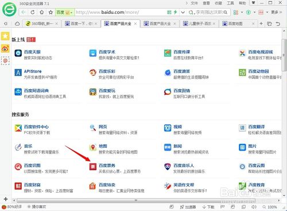Add a sidebar app with the bottom-left plus icon
The height and width of the screenshot is (211, 287).
point(5,199)
